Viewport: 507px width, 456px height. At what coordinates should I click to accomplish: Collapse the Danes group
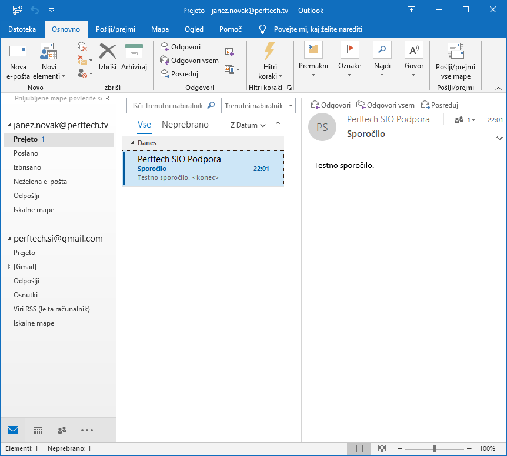132,142
